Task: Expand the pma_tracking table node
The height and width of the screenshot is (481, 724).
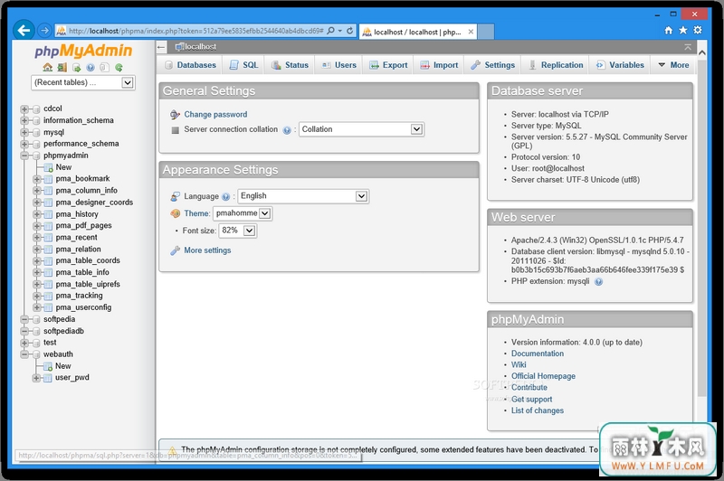Action: pos(37,296)
